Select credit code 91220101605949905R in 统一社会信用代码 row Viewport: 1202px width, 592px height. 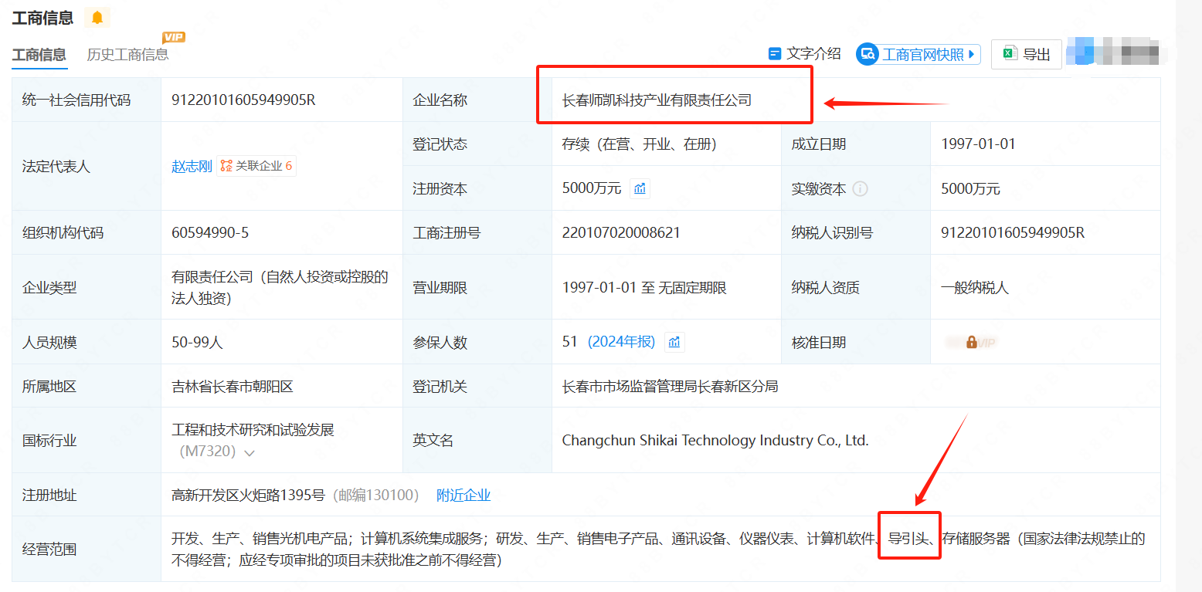(x=243, y=100)
